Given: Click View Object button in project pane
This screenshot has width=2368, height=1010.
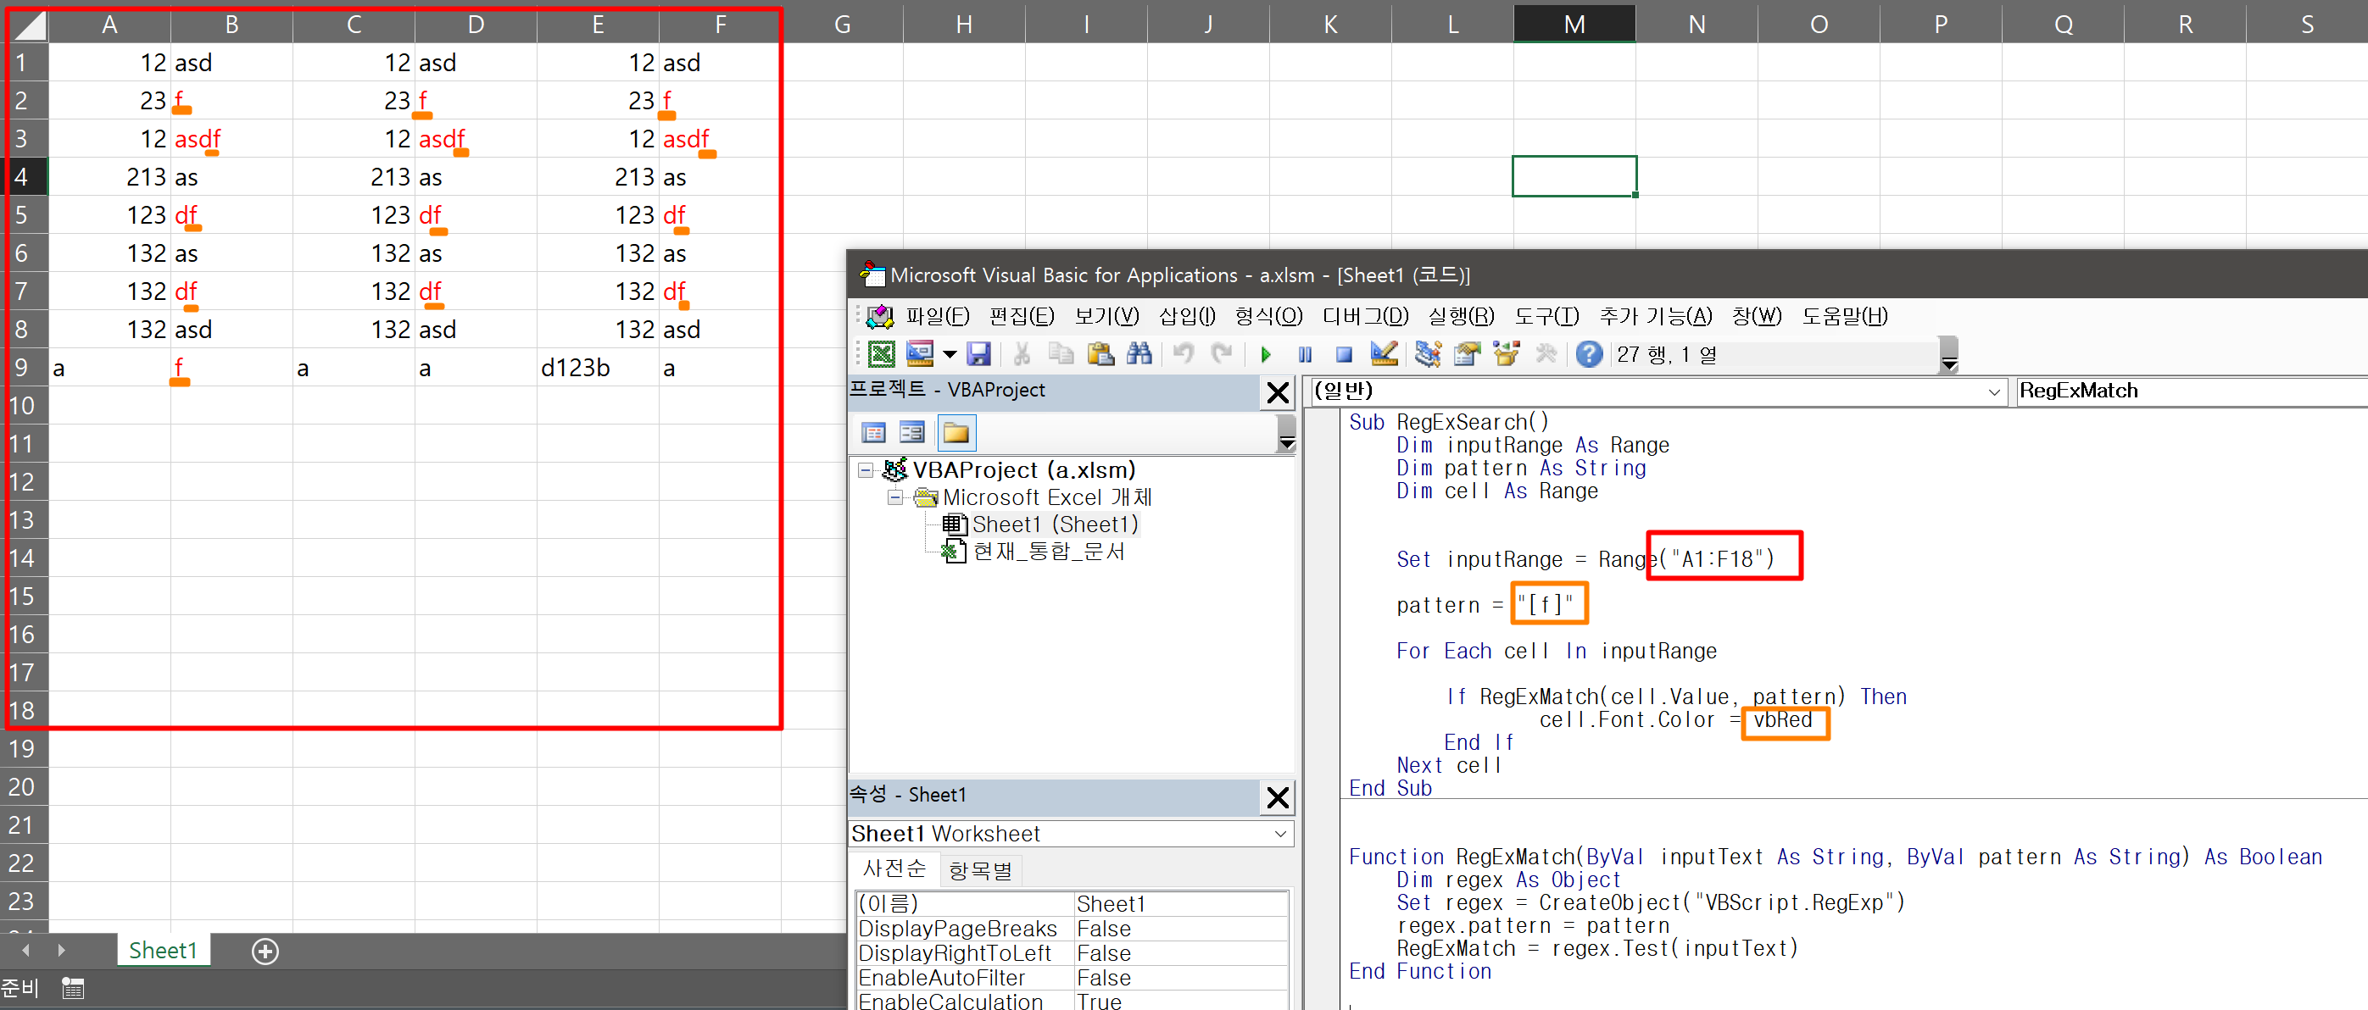Looking at the screenshot, I should tap(912, 433).
